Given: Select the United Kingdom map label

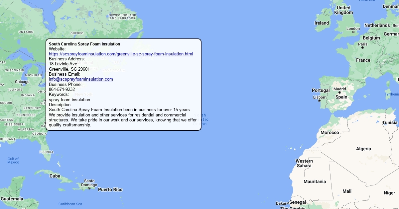Looking at the screenshot, I should coord(343,10).
